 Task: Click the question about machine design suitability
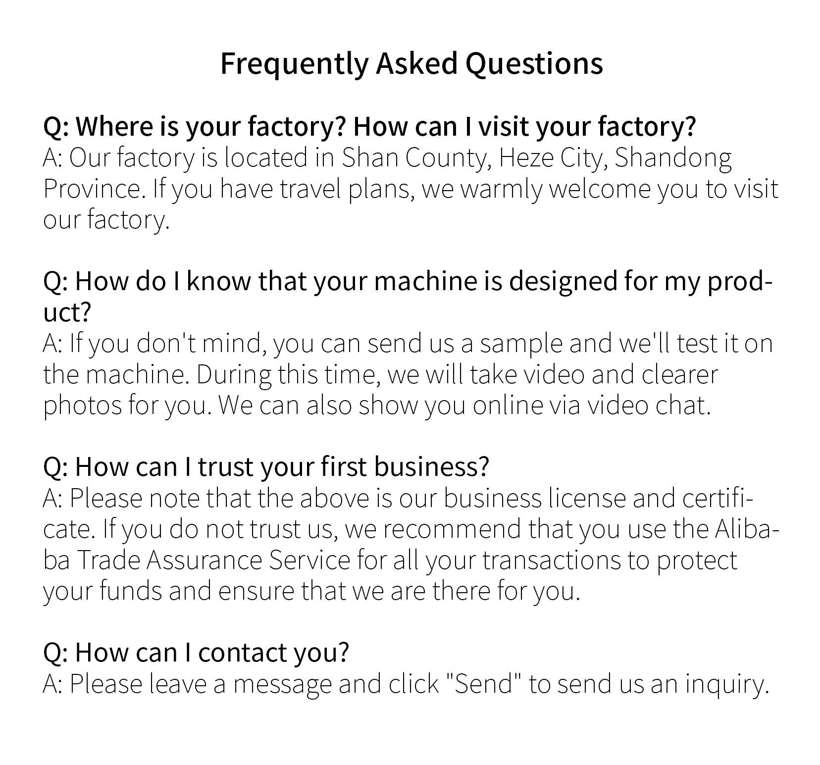pyautogui.click(x=407, y=281)
